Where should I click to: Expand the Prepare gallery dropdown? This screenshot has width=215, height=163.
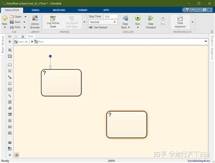[84, 22]
